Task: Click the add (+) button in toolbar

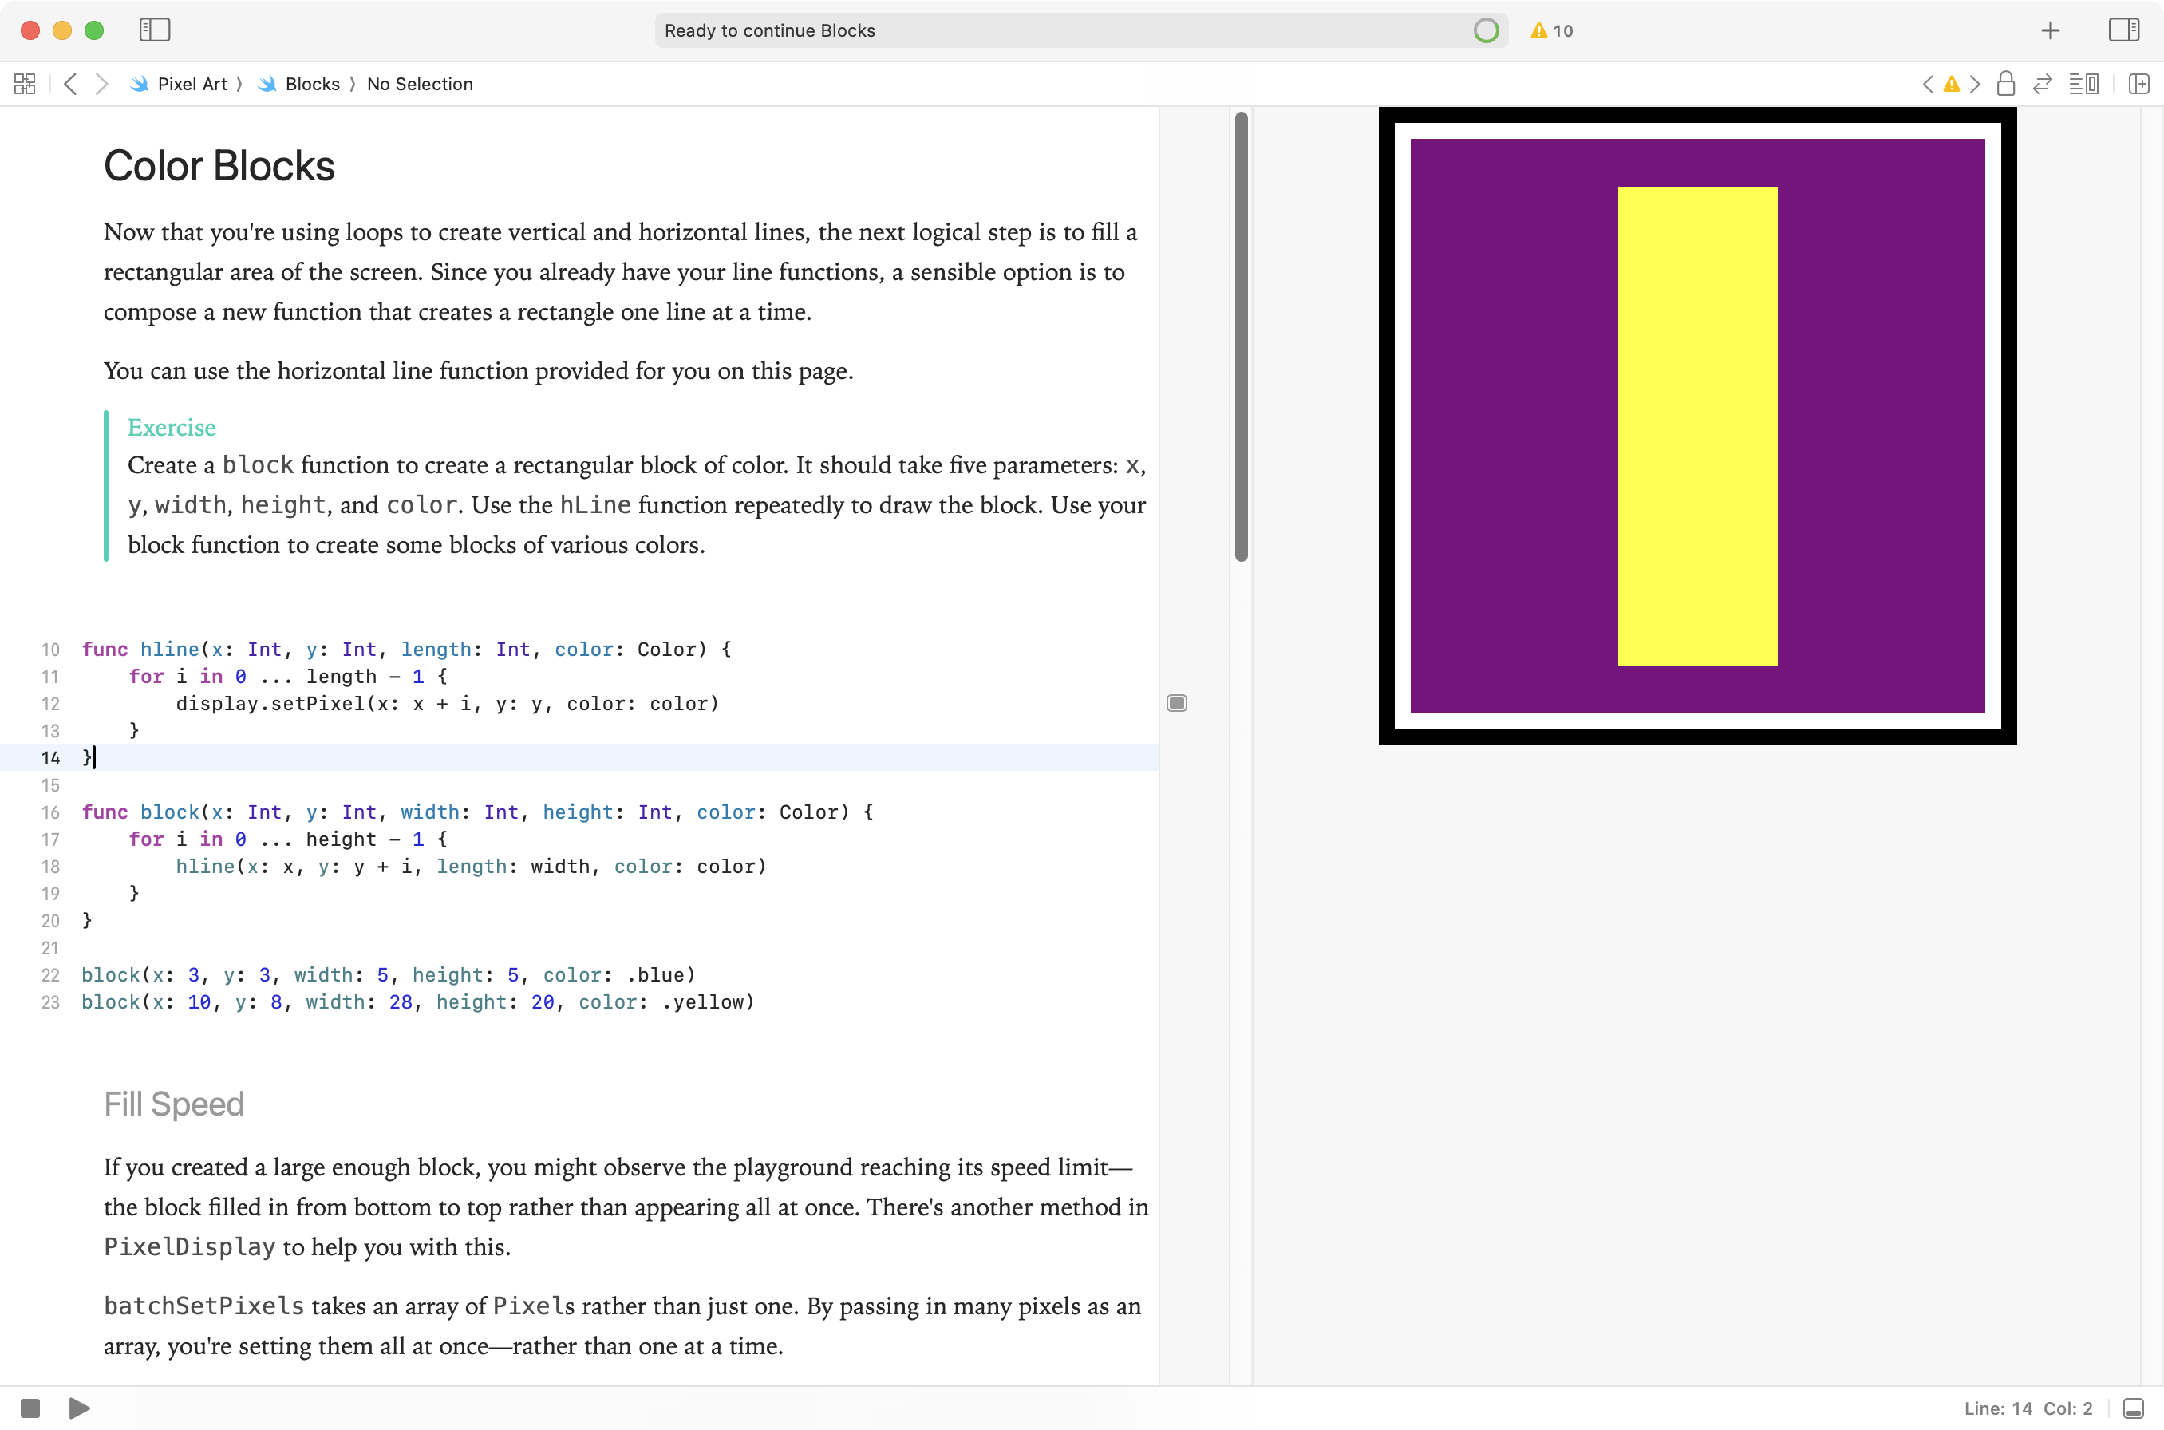Action: 2050,30
